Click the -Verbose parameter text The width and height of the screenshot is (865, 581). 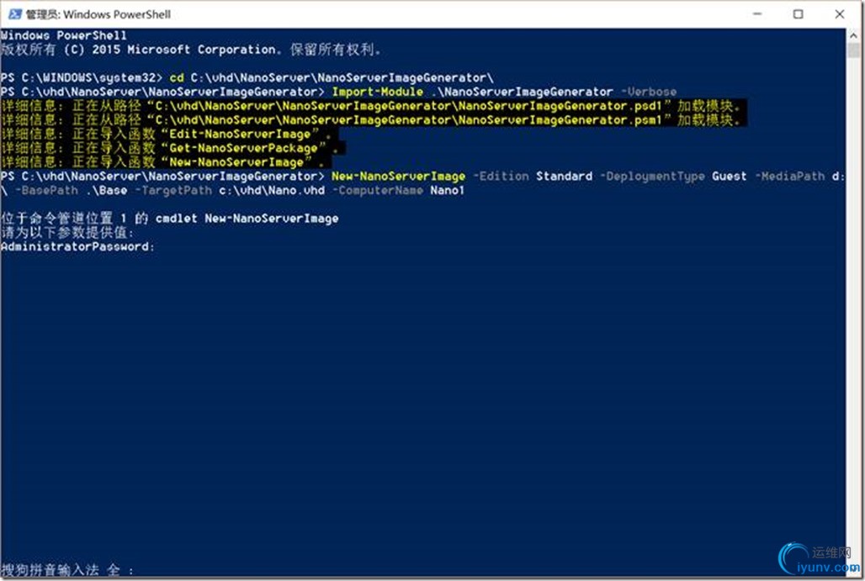(649, 92)
